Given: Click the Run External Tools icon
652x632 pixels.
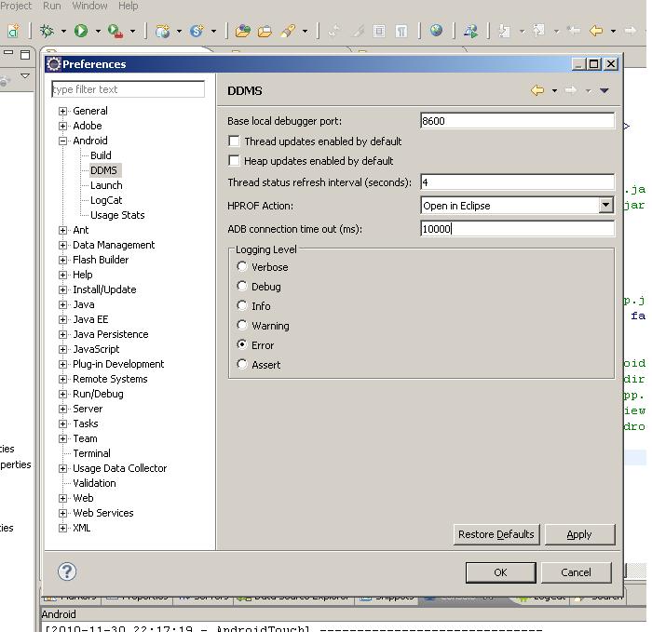Looking at the screenshot, I should click(x=115, y=31).
